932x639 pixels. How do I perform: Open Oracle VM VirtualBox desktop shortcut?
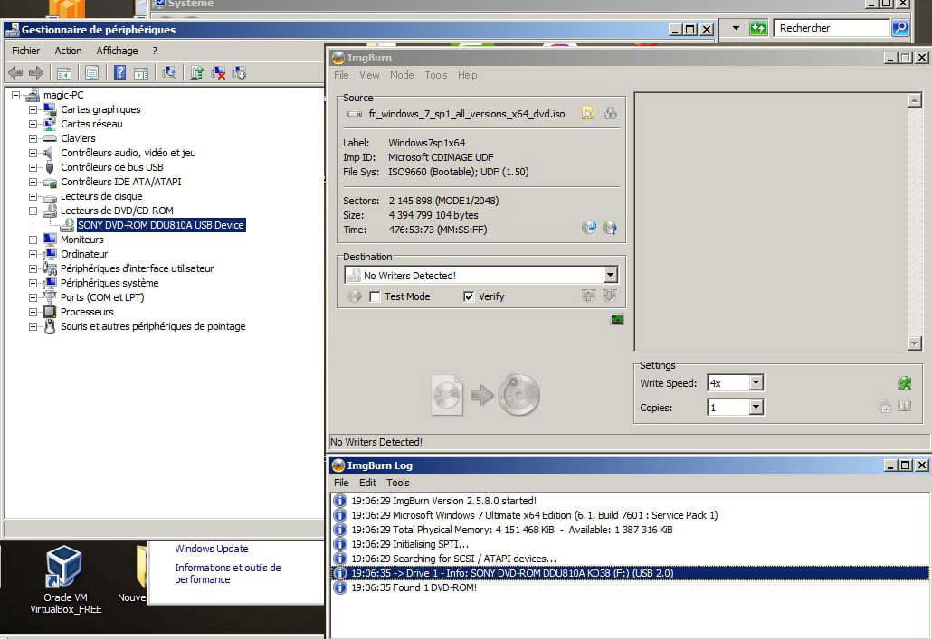(65, 580)
